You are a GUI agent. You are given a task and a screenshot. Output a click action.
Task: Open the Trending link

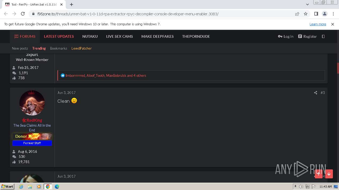click(39, 48)
